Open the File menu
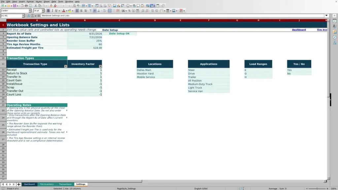338x190 pixels. (3, 2)
